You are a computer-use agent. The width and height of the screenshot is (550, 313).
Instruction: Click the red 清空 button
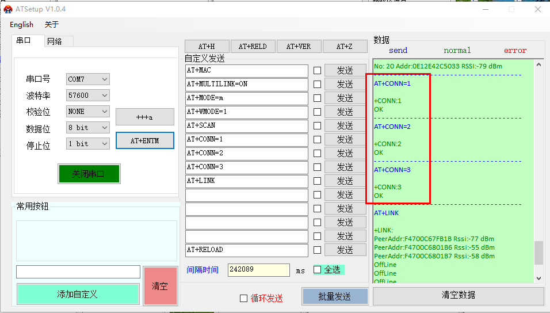[x=159, y=286]
